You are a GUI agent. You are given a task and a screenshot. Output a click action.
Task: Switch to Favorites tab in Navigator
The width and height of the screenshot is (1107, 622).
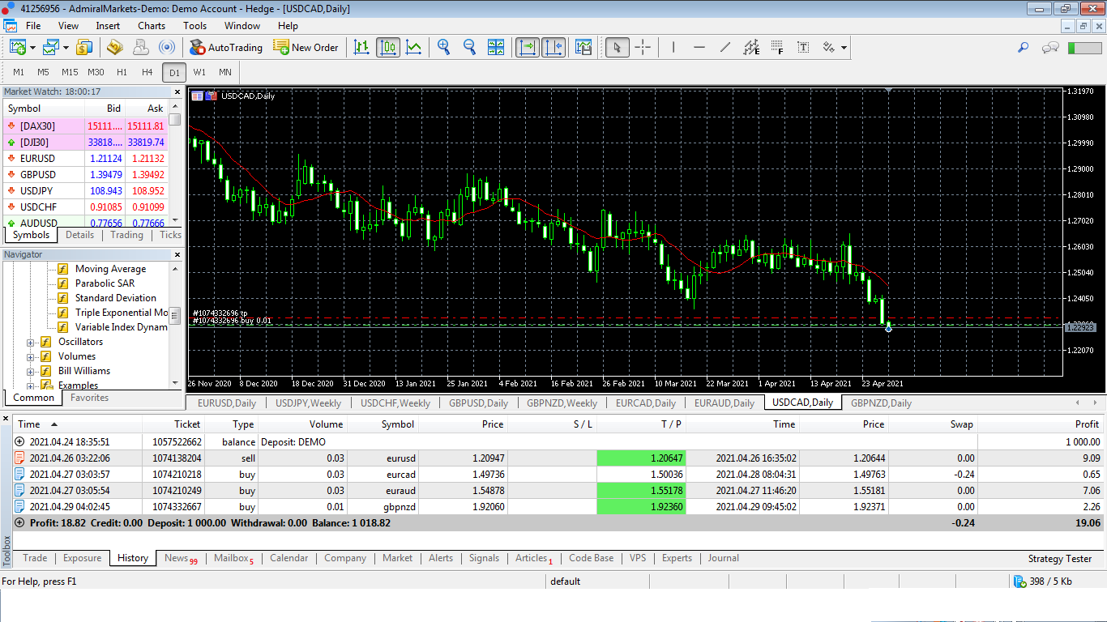pyautogui.click(x=89, y=398)
